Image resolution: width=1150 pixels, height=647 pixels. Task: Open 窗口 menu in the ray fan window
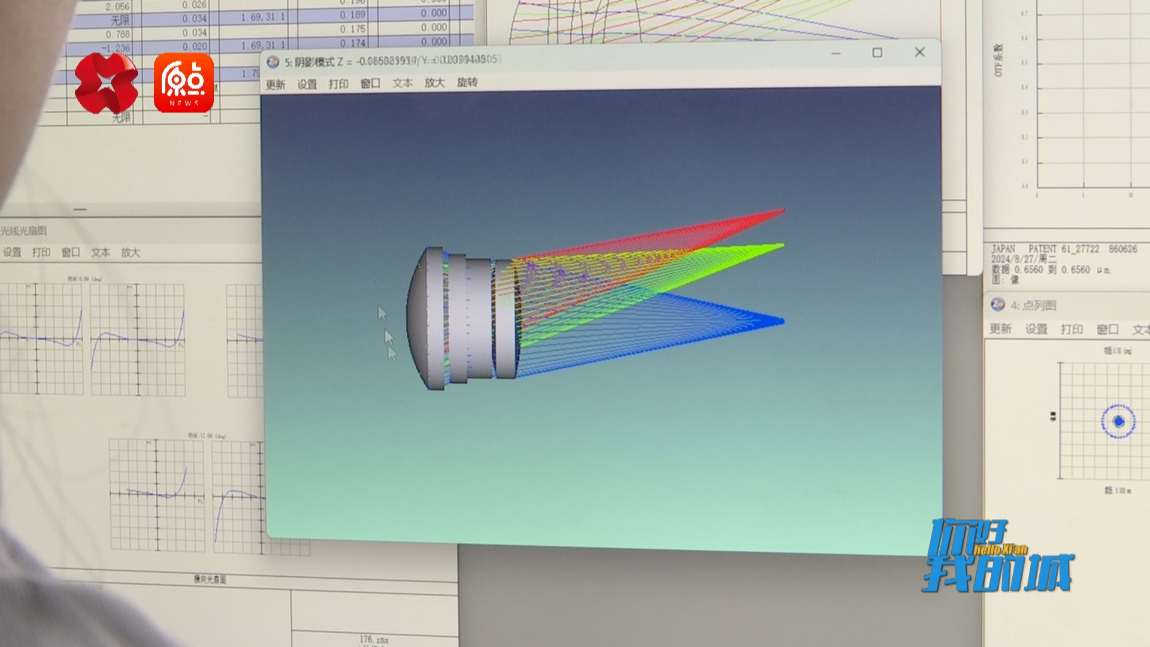tap(71, 252)
